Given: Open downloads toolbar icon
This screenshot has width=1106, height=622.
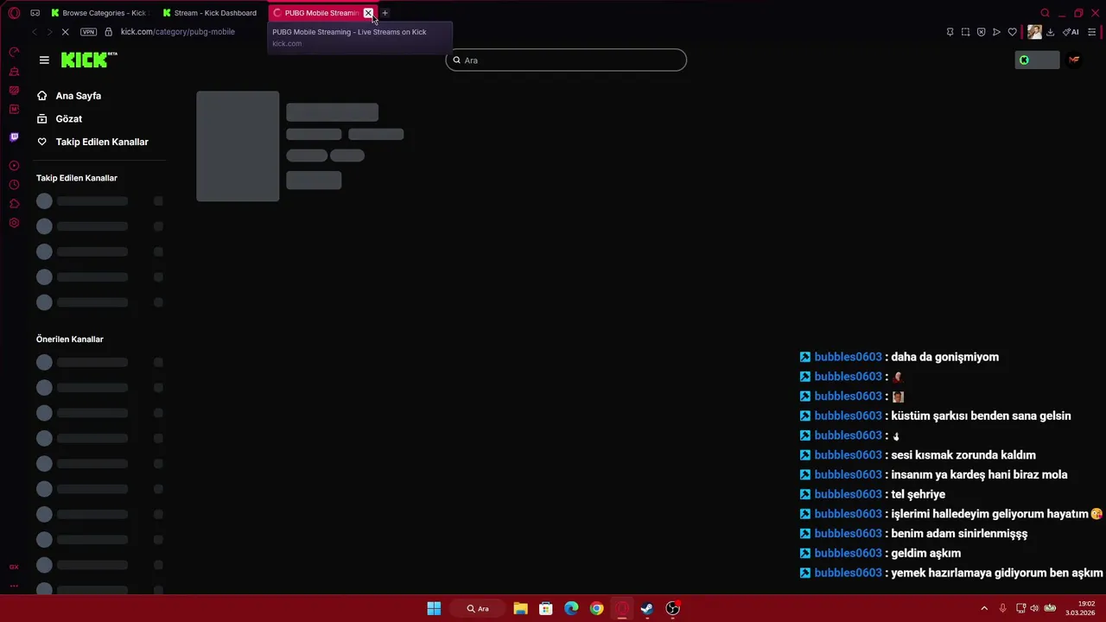Looking at the screenshot, I should (x=1050, y=32).
